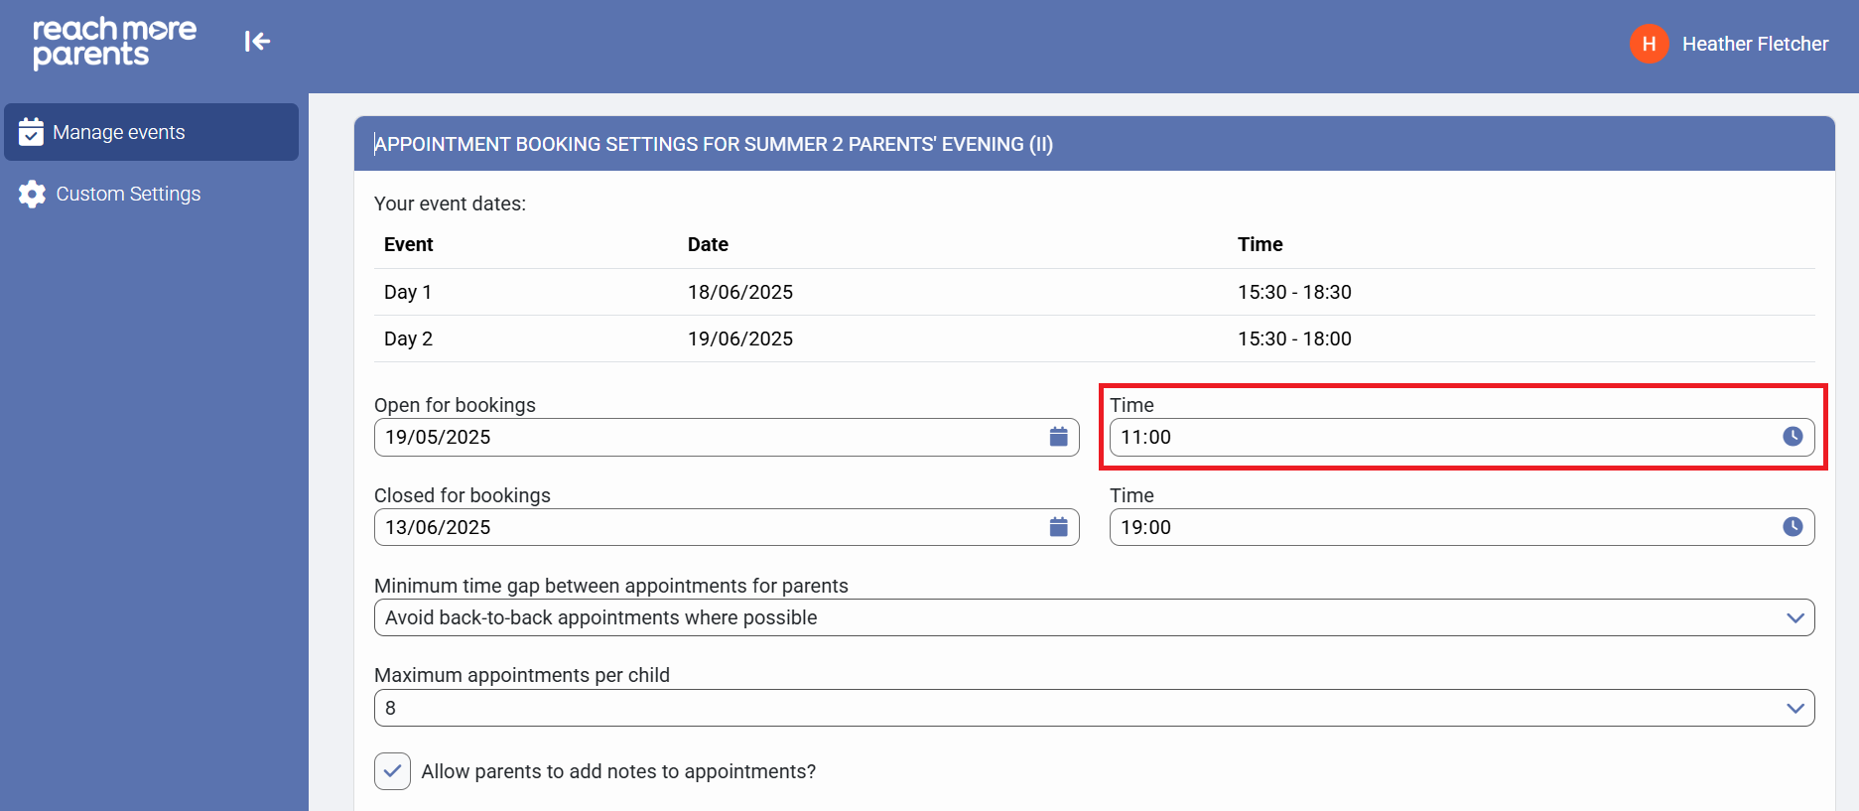Click the Custom Settings gear icon
Image resolution: width=1859 pixels, height=811 pixels.
32,195
